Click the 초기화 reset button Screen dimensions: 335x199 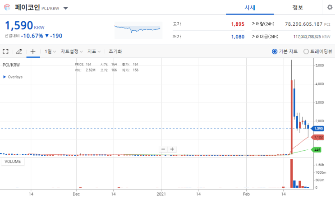(115, 51)
